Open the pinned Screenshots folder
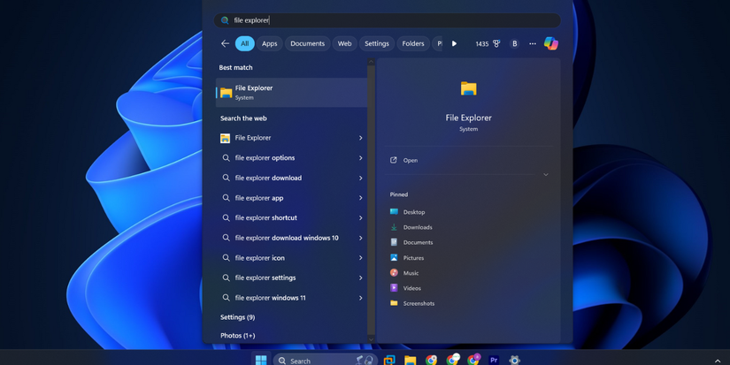This screenshot has width=730, height=365. pos(412,303)
